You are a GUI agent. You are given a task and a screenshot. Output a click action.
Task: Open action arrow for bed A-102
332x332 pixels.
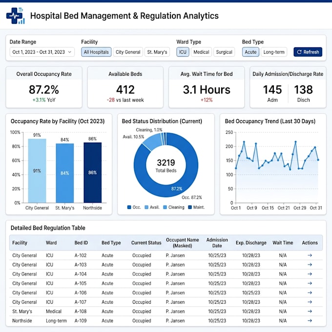coord(310,255)
